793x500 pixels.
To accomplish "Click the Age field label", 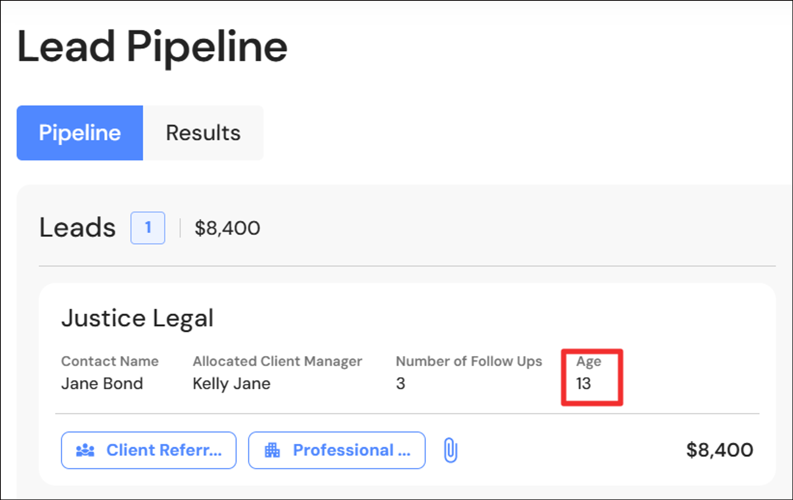I will pos(589,361).
